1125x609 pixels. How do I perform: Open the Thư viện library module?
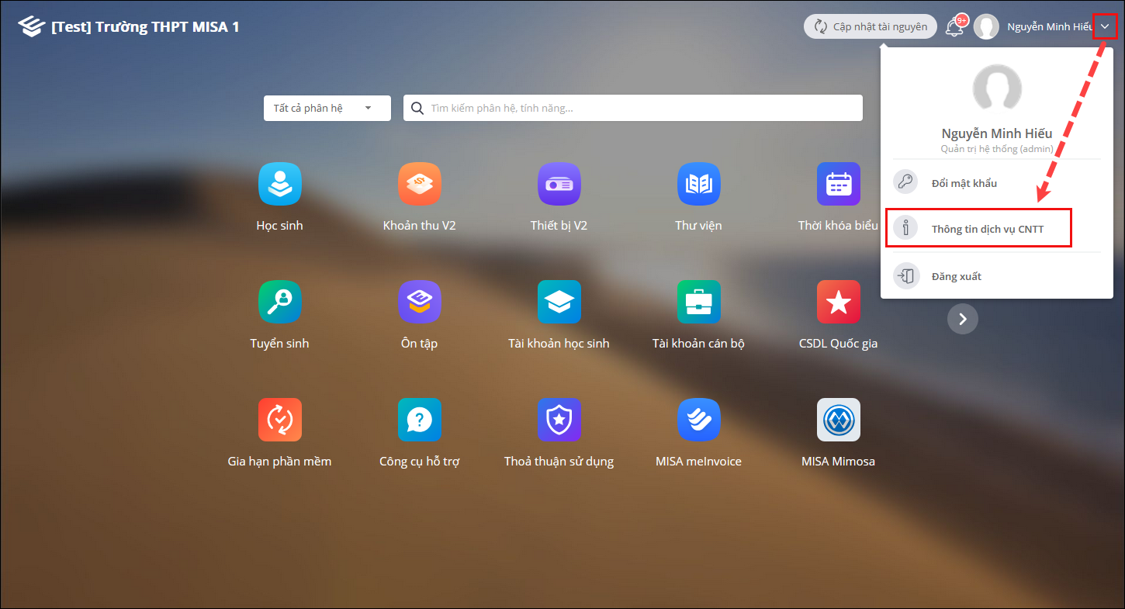point(698,184)
